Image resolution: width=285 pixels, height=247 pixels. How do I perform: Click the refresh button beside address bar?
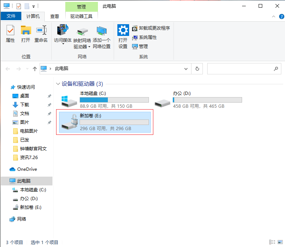tap(197, 69)
